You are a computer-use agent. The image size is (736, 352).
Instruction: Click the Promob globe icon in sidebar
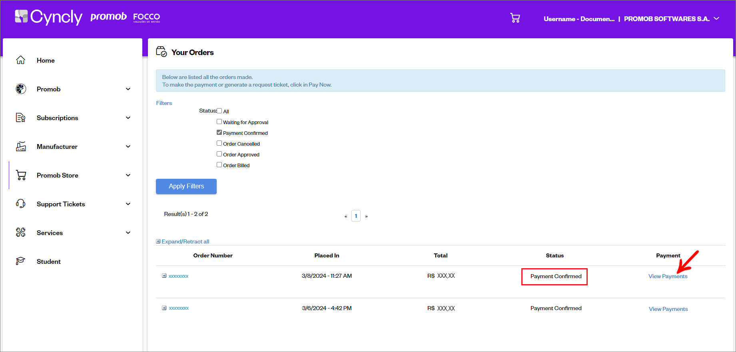[21, 89]
